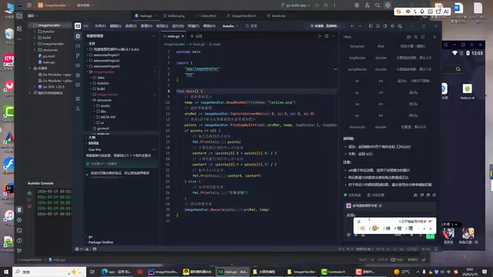This screenshot has height=277, width=493.
Task: Open the 查看 menu
Action: click(146, 26)
